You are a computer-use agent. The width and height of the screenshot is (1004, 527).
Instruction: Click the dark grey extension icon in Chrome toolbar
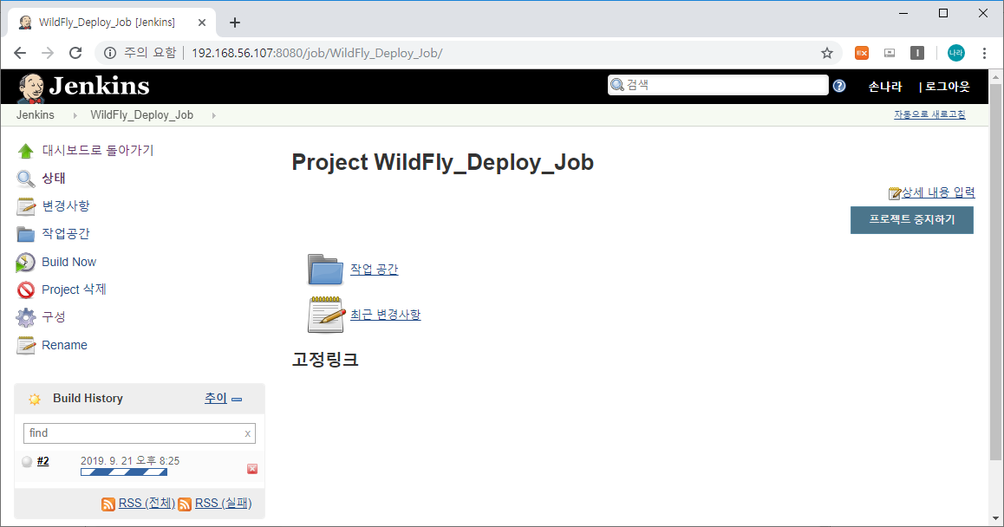[x=917, y=53]
